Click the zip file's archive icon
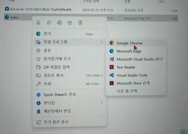Screen dimensions: 188x134 (7, 9)
